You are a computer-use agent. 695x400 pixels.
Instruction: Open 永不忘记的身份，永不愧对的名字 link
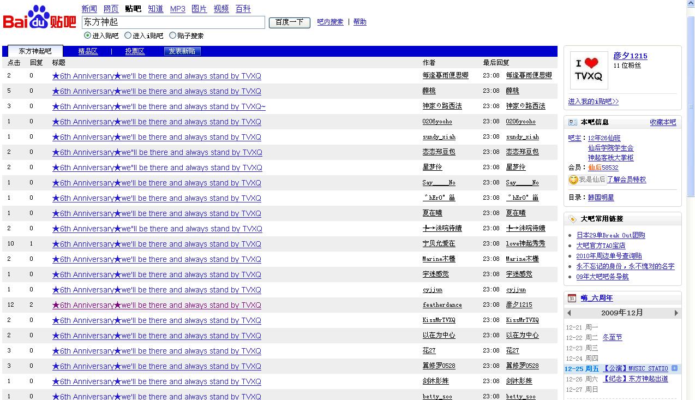click(x=626, y=267)
